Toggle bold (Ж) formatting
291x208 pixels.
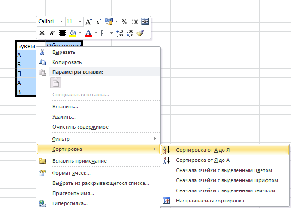pos(42,33)
